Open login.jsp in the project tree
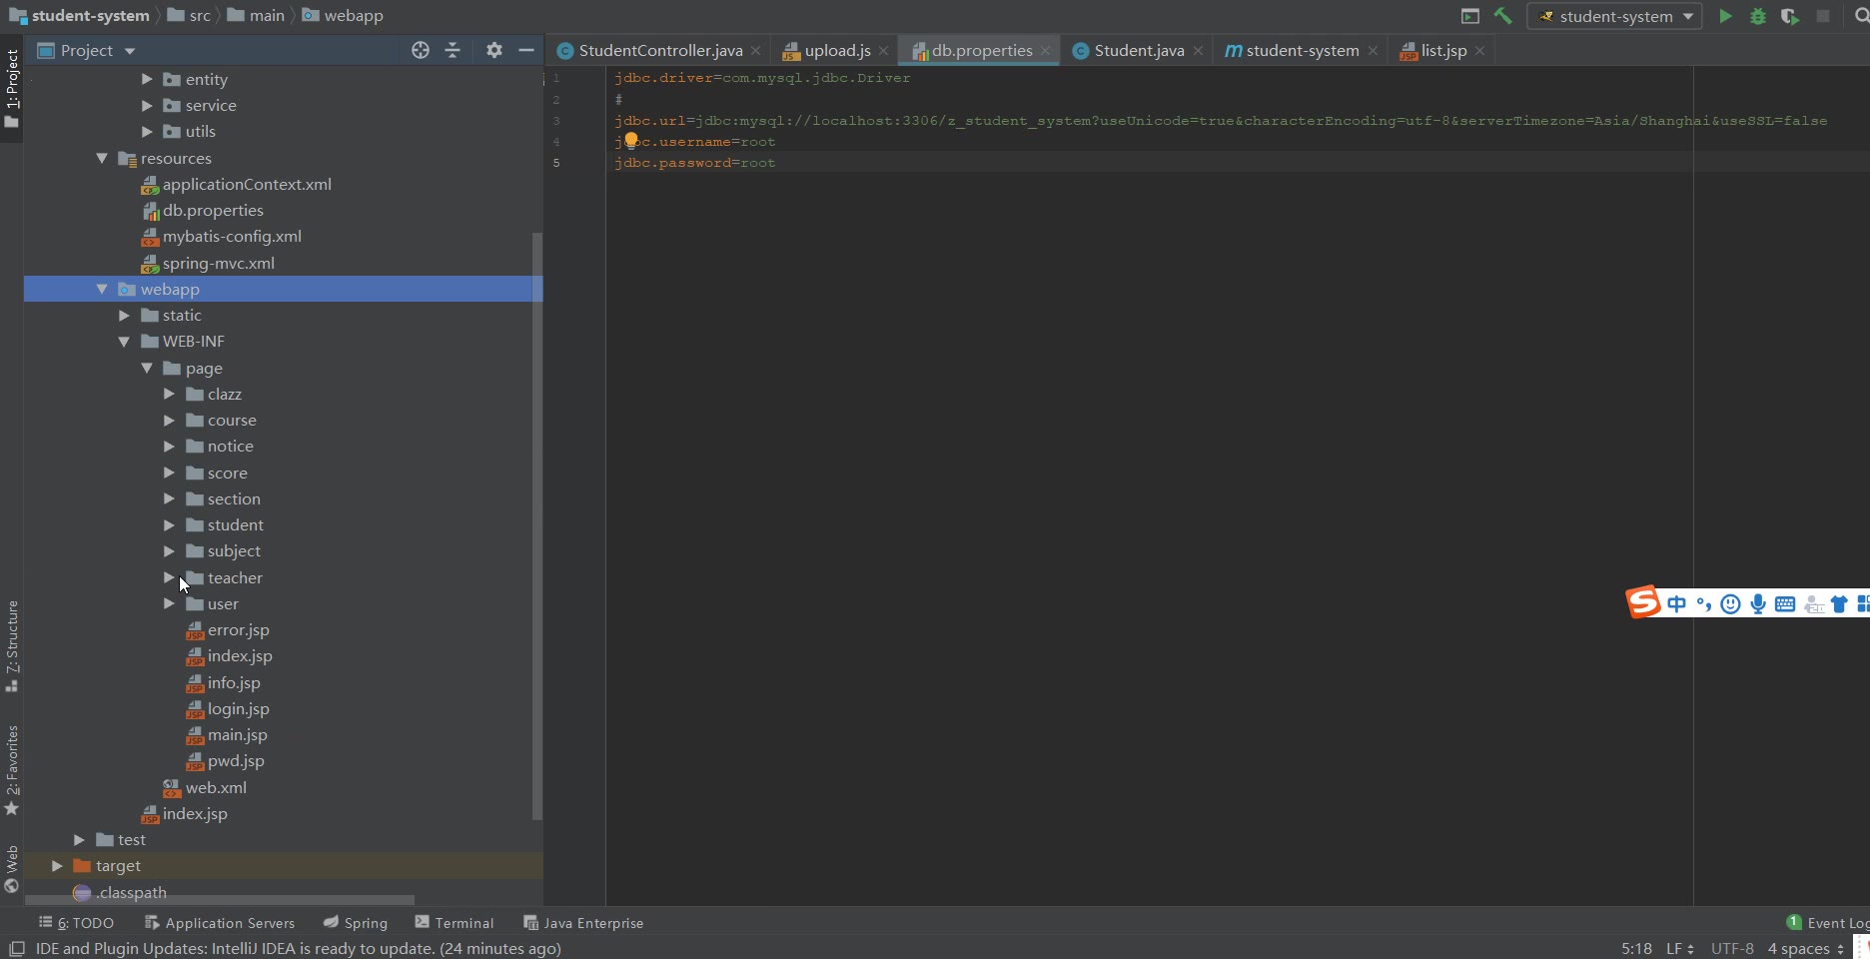 click(x=238, y=709)
